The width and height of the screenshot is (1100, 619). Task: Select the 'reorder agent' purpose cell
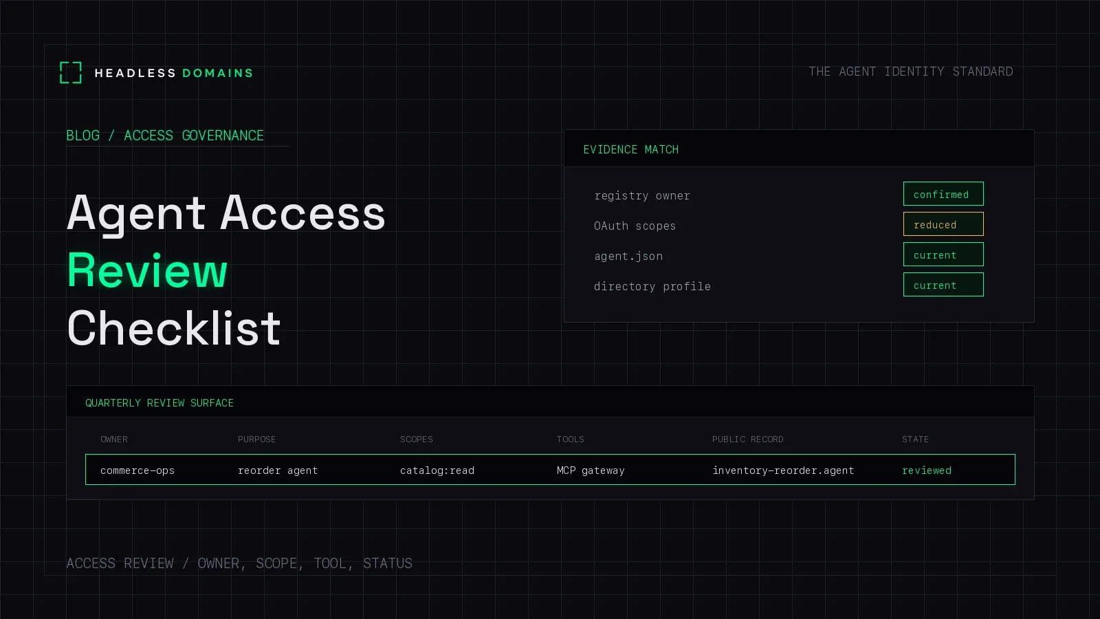tap(278, 470)
